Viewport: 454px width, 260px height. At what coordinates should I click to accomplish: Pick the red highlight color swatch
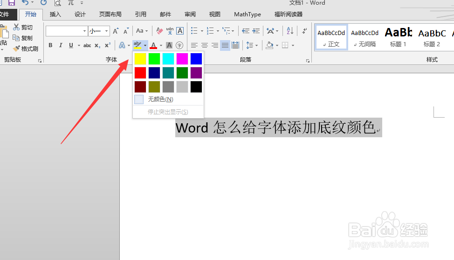(140, 73)
